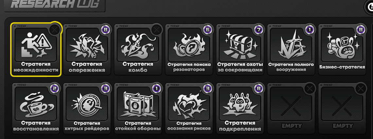The height and width of the screenshot is (139, 373).
Task: Choose the Стратегия стойкой обороны shields icon
Action: tap(138, 104)
